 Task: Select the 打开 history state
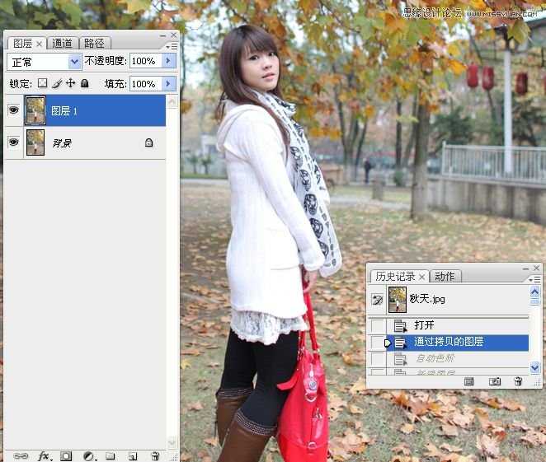click(459, 325)
